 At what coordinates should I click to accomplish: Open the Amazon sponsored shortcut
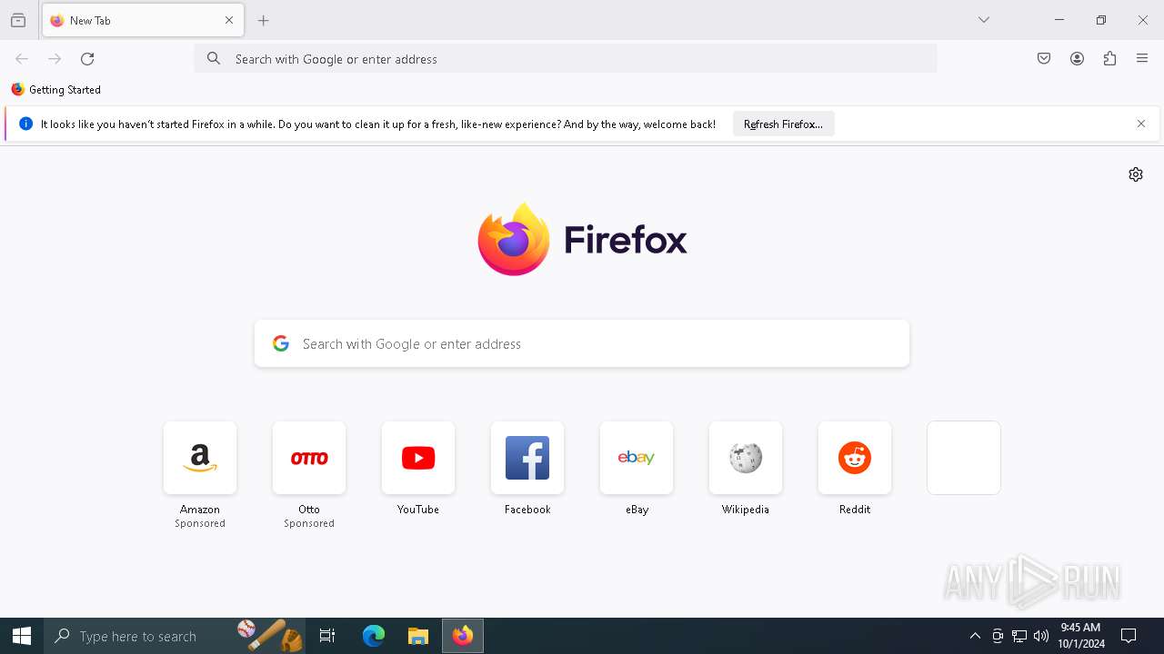tap(200, 458)
